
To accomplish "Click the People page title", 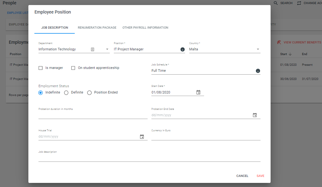I will pos(9,3).
